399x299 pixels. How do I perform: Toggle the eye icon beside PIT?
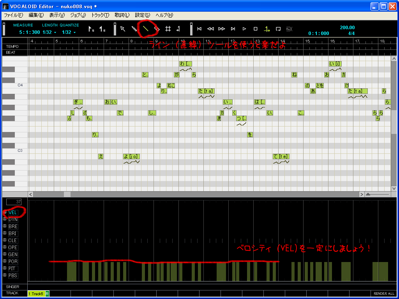tap(5, 268)
